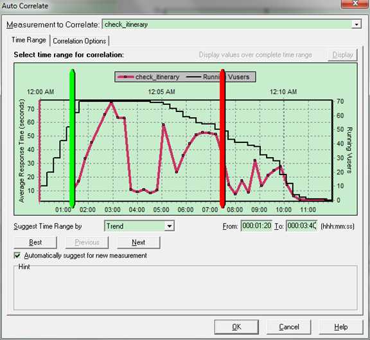
Task: Click the To time input field
Action: [301, 226]
